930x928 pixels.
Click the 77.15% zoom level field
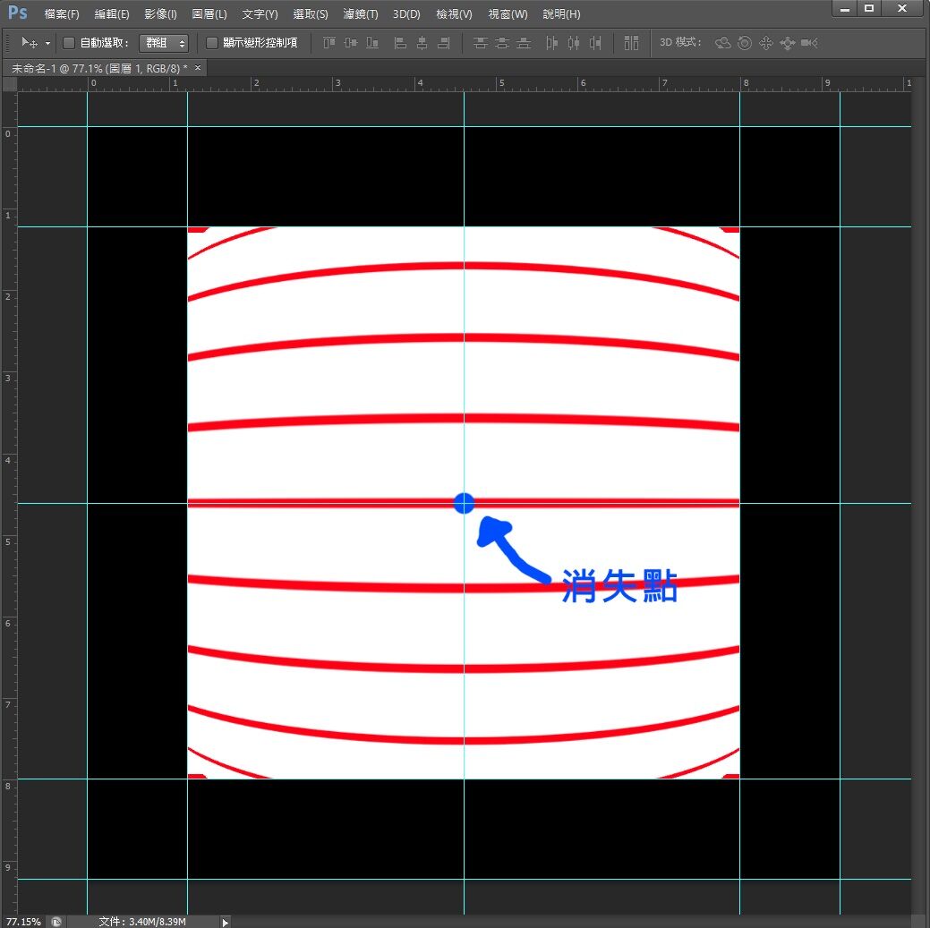[x=23, y=921]
